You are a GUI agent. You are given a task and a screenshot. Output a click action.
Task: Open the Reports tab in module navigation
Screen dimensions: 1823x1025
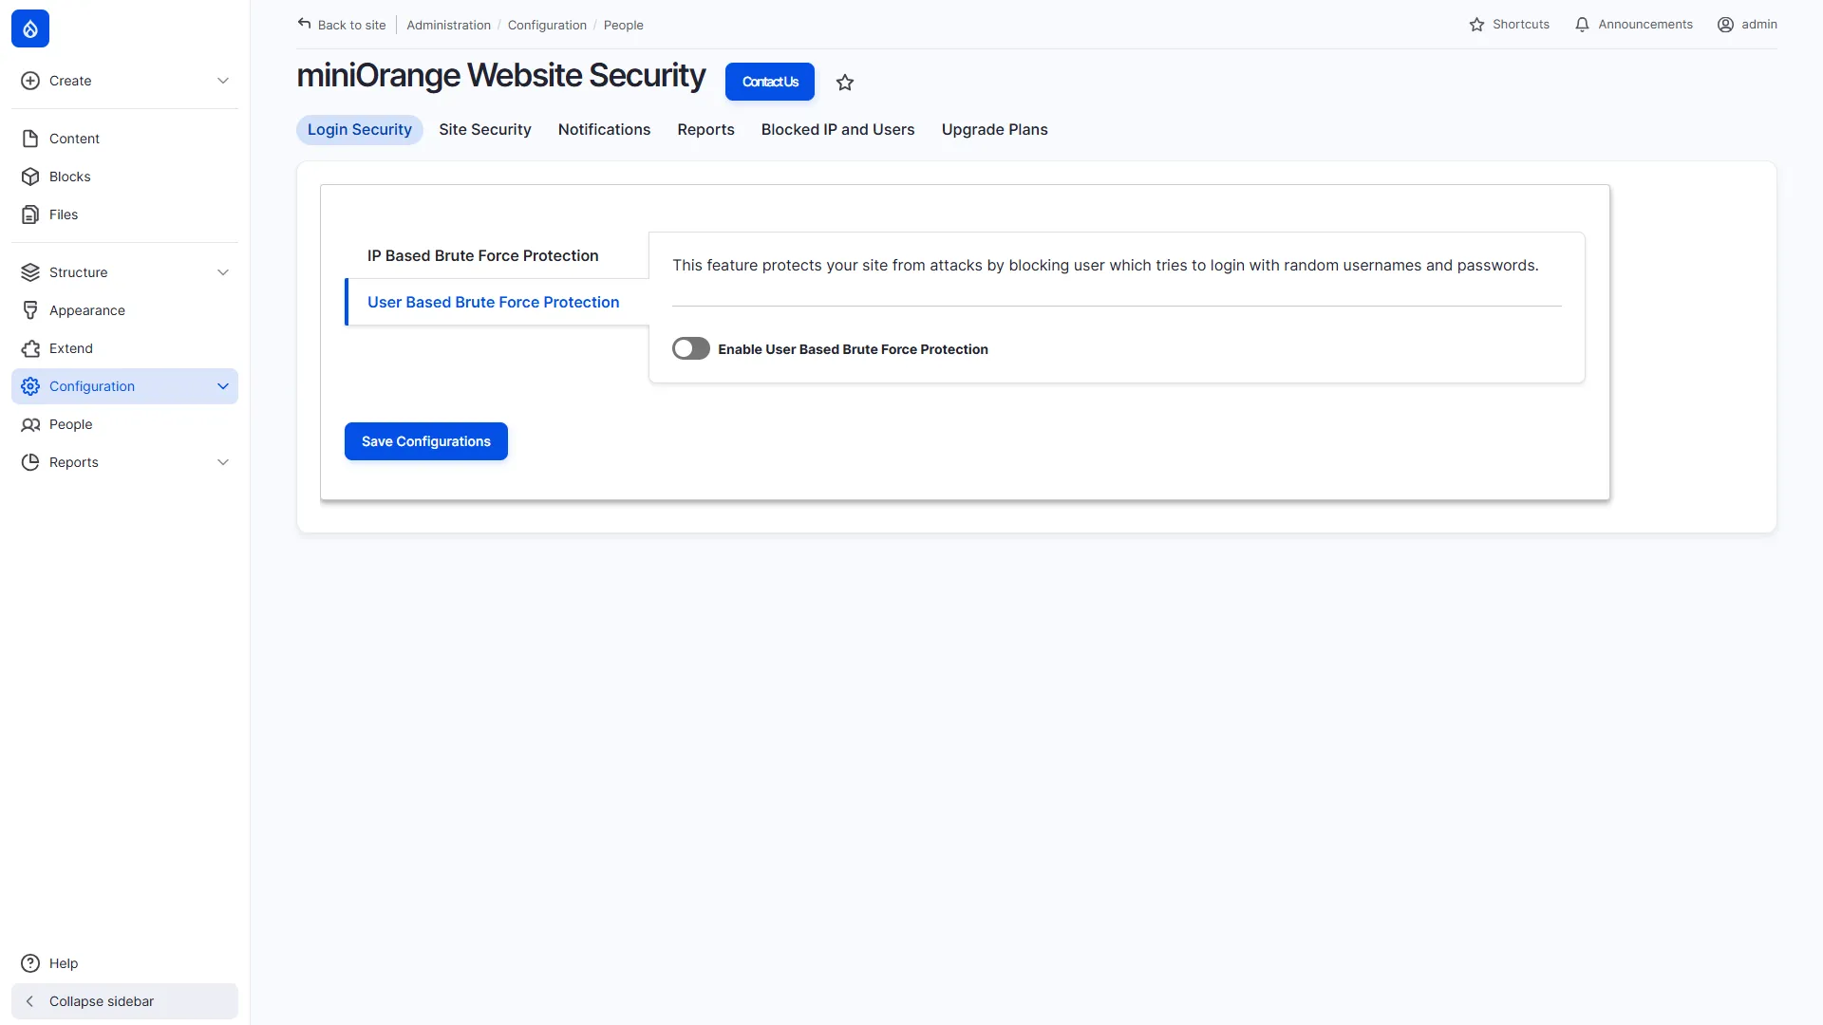pos(705,130)
